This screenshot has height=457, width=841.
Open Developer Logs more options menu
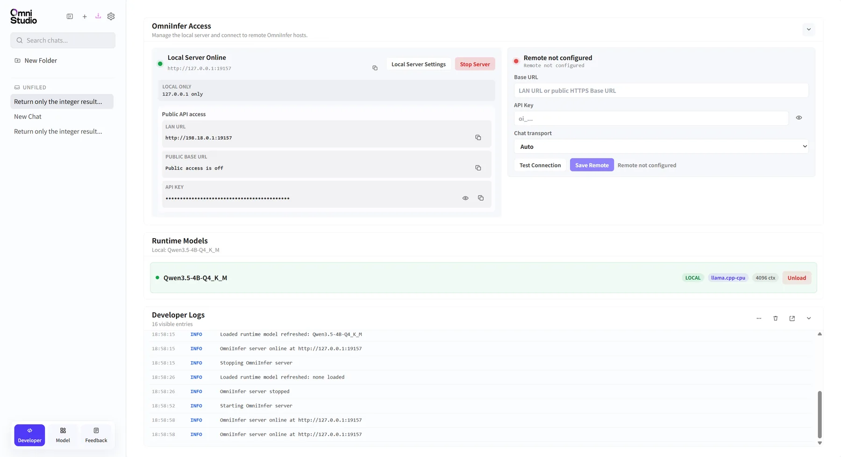(x=759, y=318)
